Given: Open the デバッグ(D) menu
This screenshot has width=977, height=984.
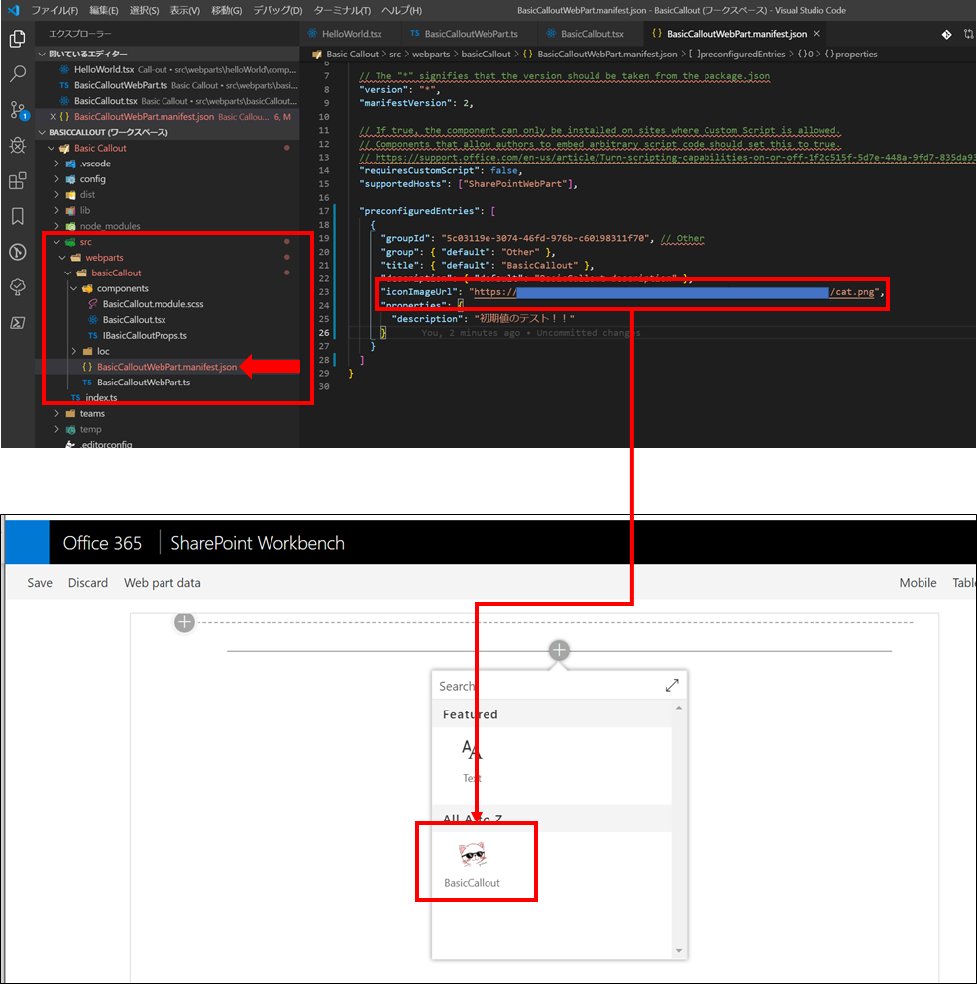Looking at the screenshot, I should 277,10.
